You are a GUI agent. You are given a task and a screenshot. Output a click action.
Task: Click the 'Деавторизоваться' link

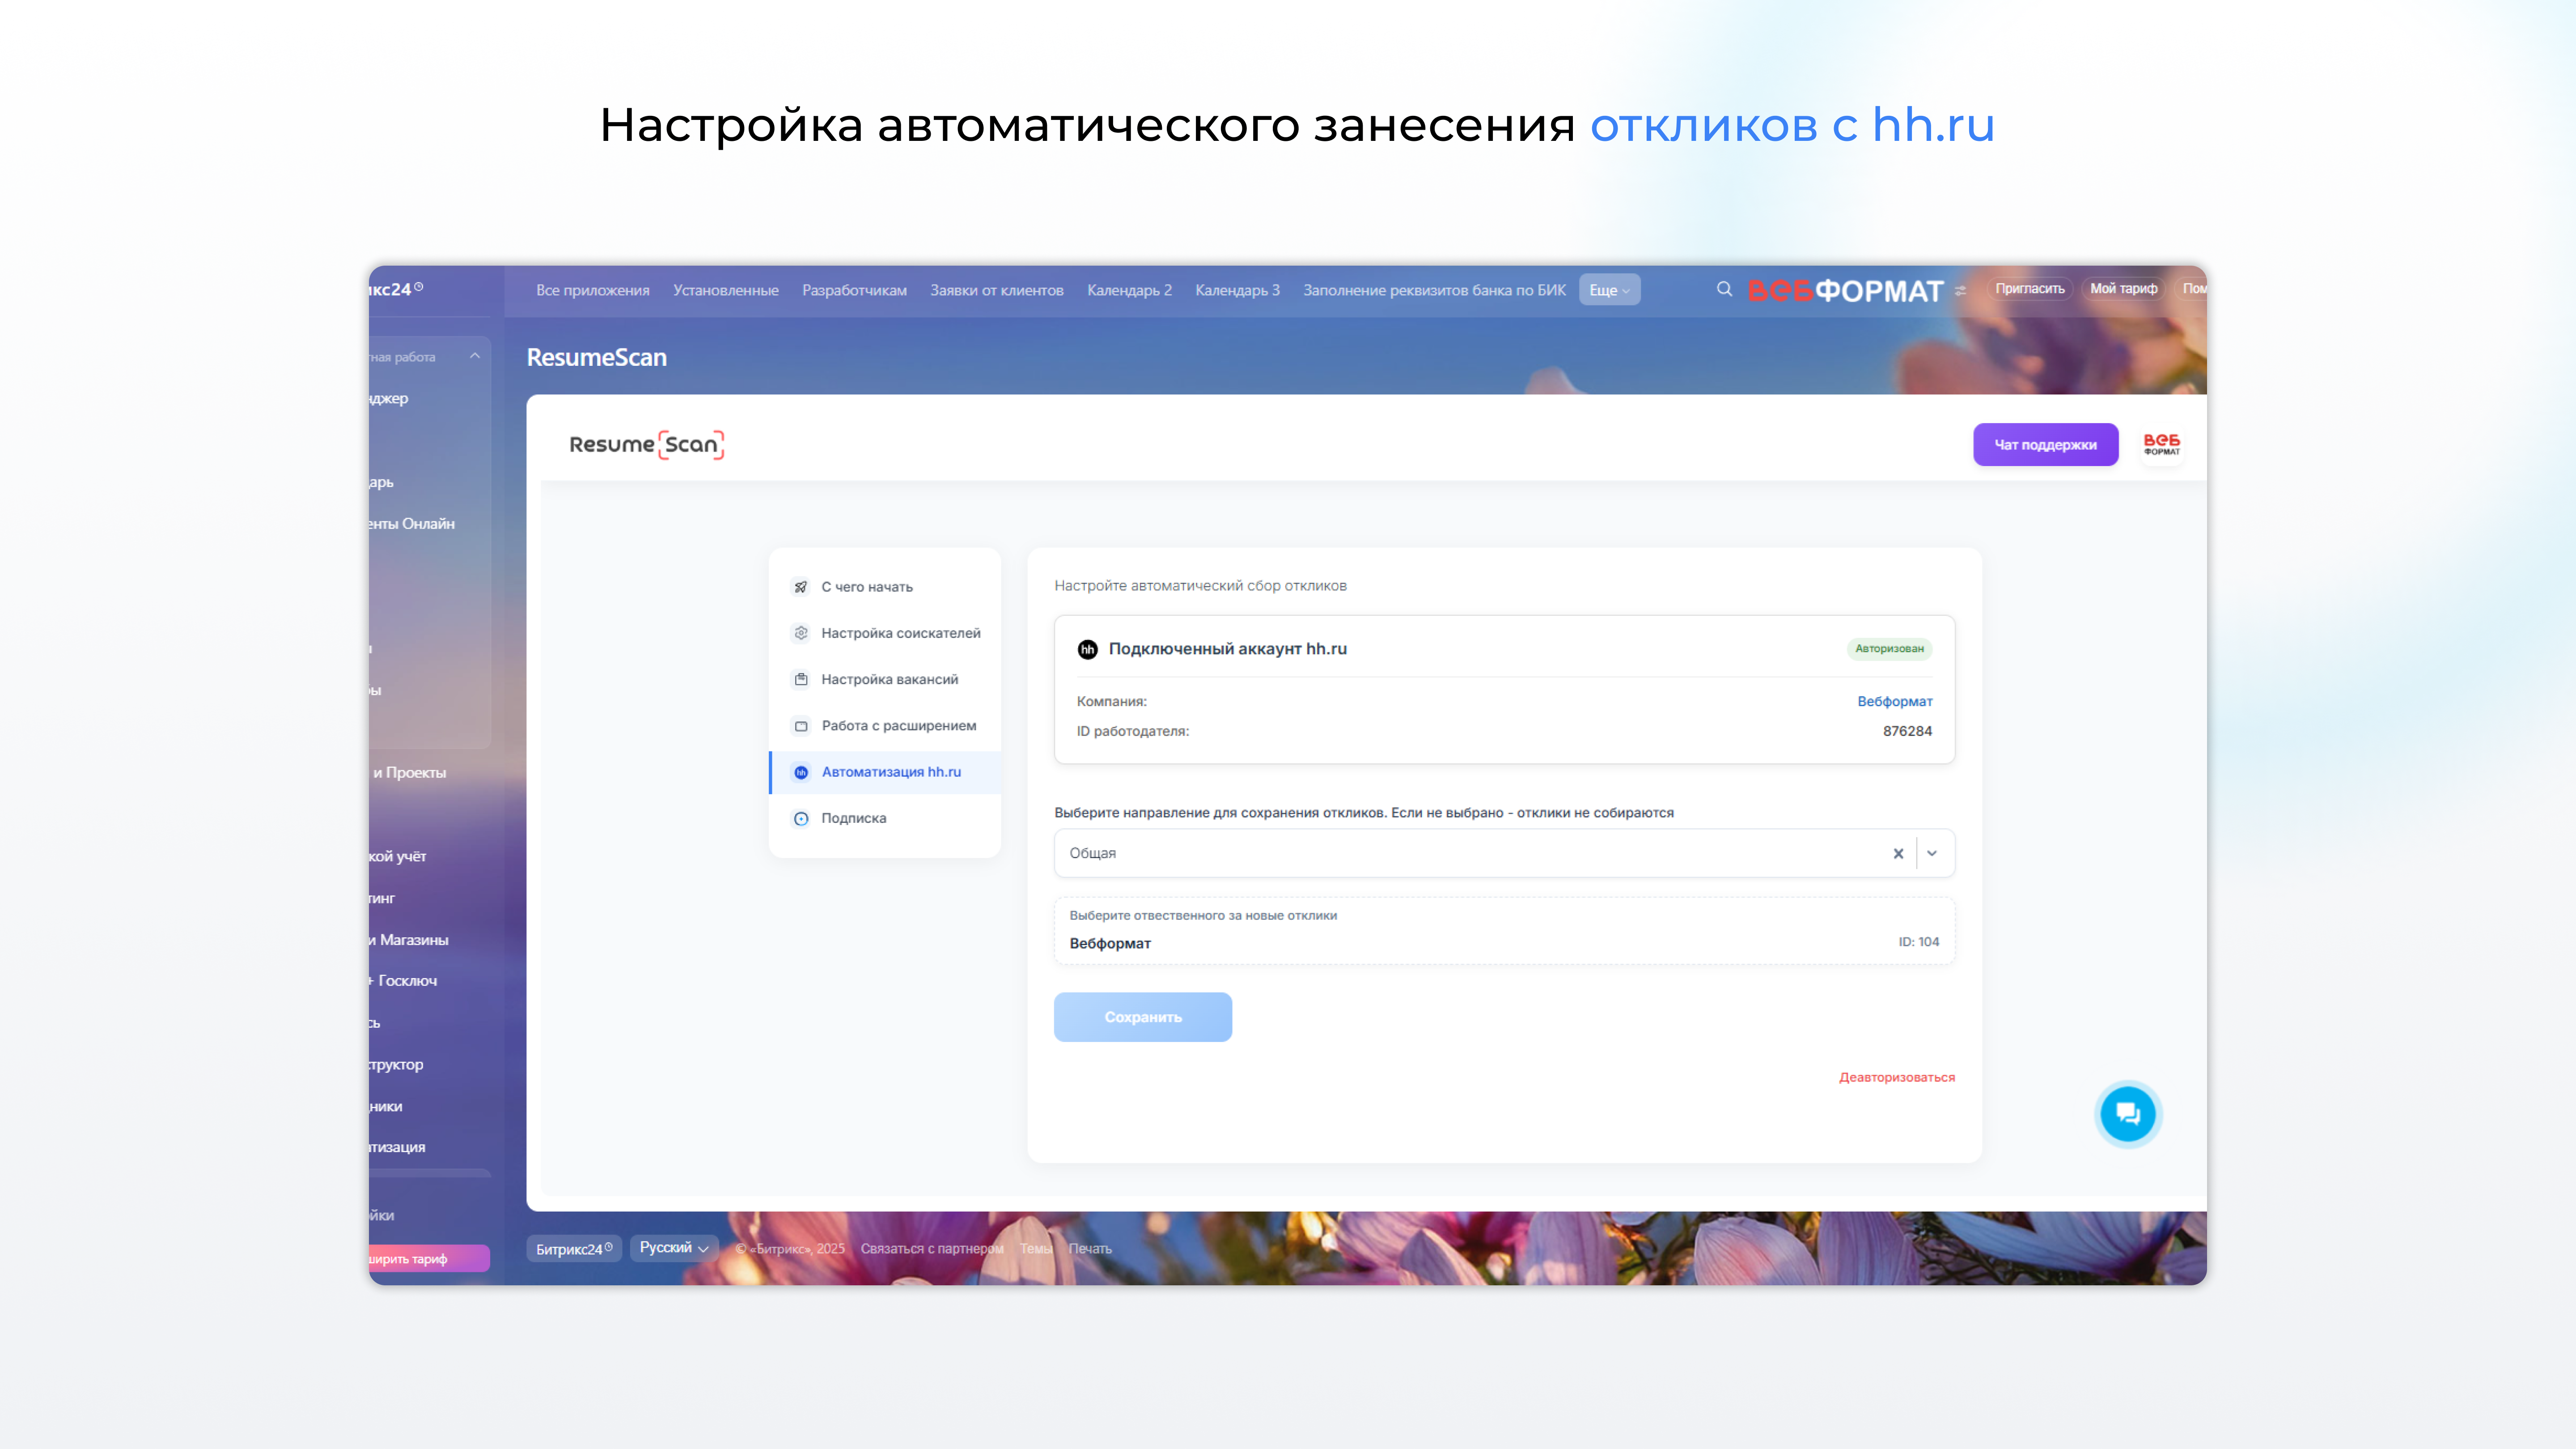pos(1896,1077)
